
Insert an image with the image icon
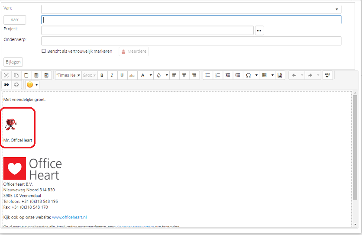coord(280,75)
